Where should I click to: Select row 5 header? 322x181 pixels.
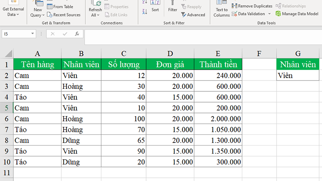pos(6,108)
